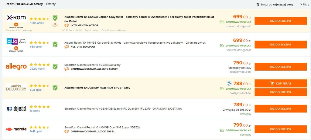Open Xiaomi Redmi 10 Dual Sim 4GB RAM title
Screen dimensions: 311x140
pos(97,88)
